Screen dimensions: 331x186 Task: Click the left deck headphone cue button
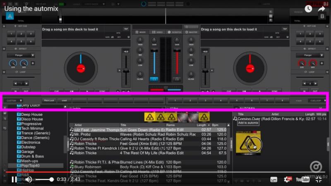point(154,79)
